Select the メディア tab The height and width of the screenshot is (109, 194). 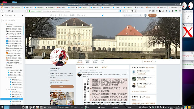click(x=104, y=67)
